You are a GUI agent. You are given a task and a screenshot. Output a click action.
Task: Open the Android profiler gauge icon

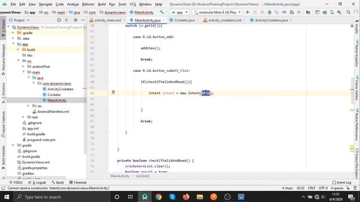284,12
